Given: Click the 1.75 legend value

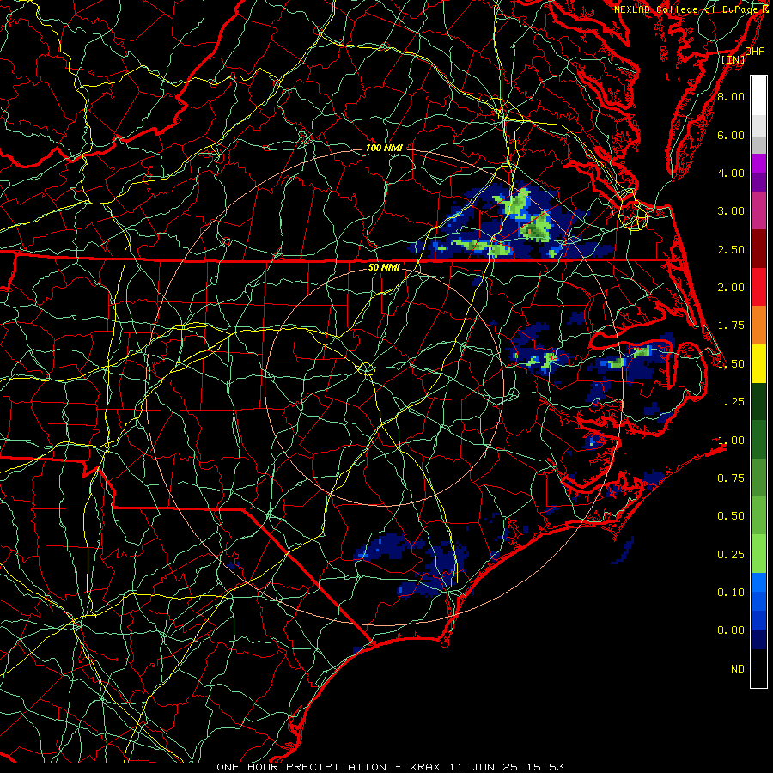Looking at the screenshot, I should pos(731,326).
